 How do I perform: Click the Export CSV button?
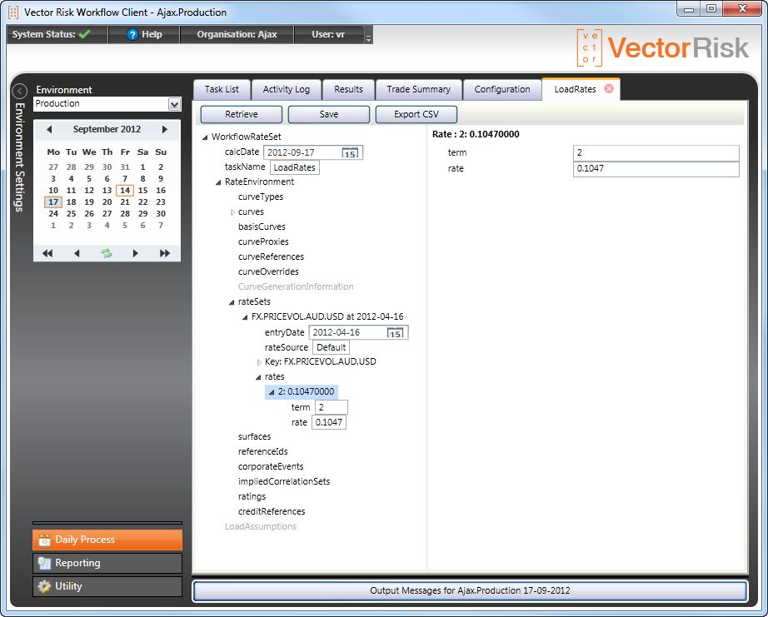point(416,115)
